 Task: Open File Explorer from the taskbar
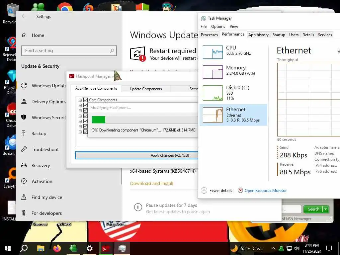point(41,248)
